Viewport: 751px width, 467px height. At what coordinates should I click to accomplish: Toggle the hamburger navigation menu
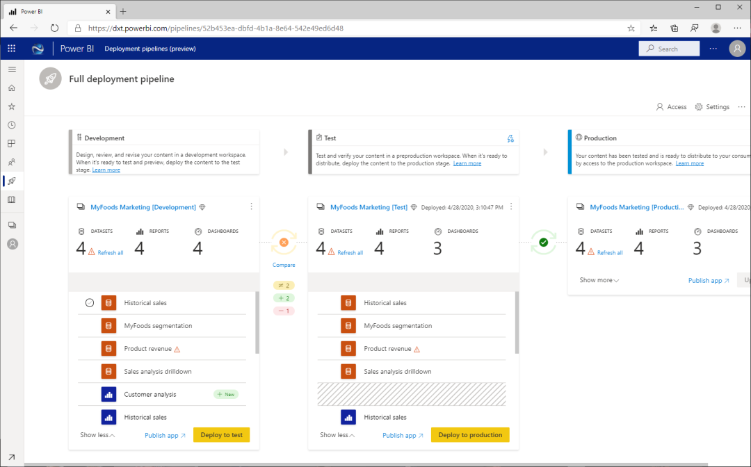(12, 69)
